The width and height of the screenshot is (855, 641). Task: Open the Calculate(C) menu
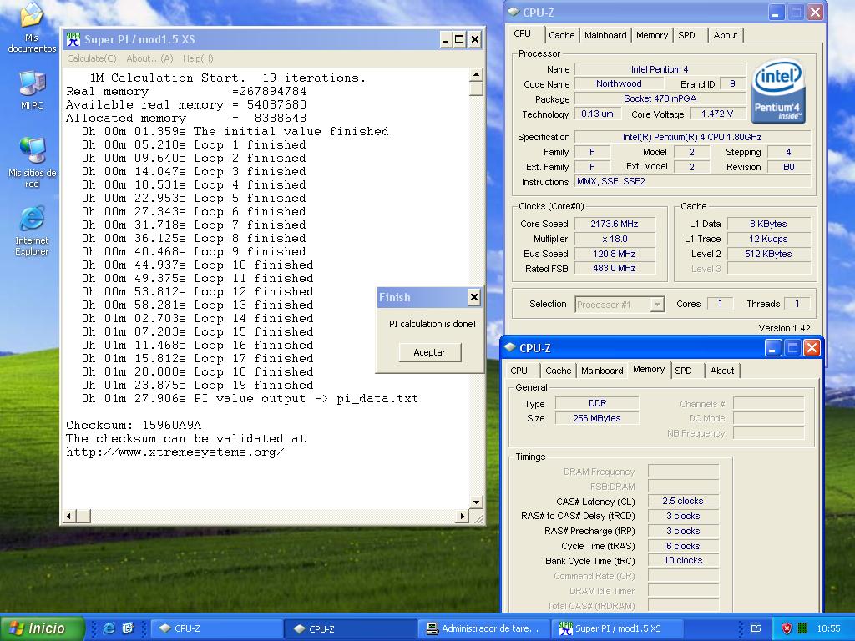tap(92, 58)
